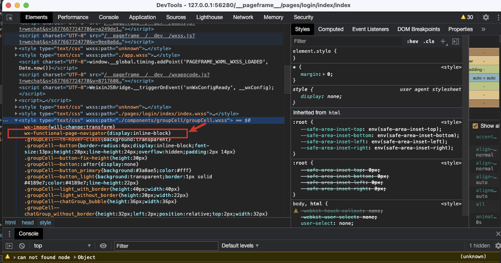The width and height of the screenshot is (501, 263).
Task: Open the Sources tab
Action: pyautogui.click(x=176, y=17)
